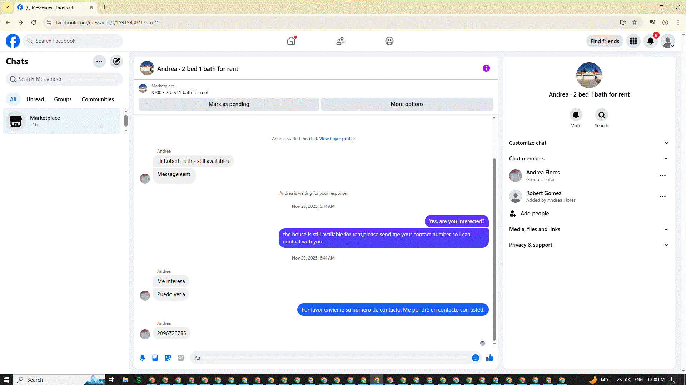This screenshot has width=686, height=385.
Task: Open the Facebook menu grid icon
Action: tap(633, 41)
